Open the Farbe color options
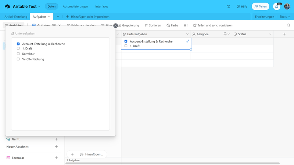The width and height of the screenshot is (294, 165). click(x=172, y=25)
